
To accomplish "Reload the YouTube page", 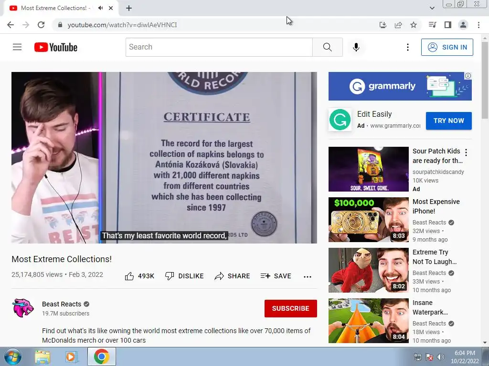I will [41, 25].
